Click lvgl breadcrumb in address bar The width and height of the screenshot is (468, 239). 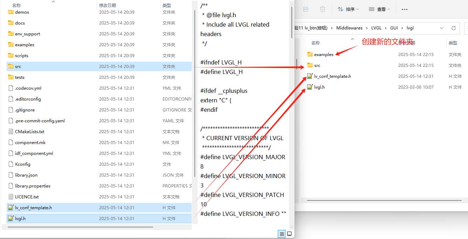410,28
